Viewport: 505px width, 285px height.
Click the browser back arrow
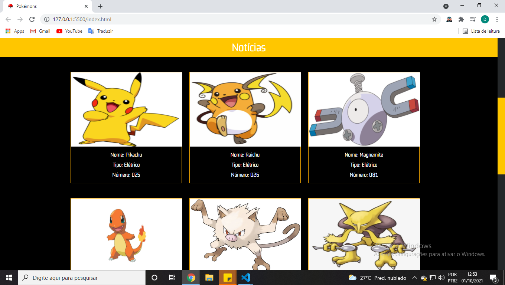8,19
